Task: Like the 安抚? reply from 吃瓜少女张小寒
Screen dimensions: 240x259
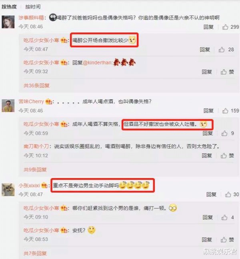Action: point(227,239)
